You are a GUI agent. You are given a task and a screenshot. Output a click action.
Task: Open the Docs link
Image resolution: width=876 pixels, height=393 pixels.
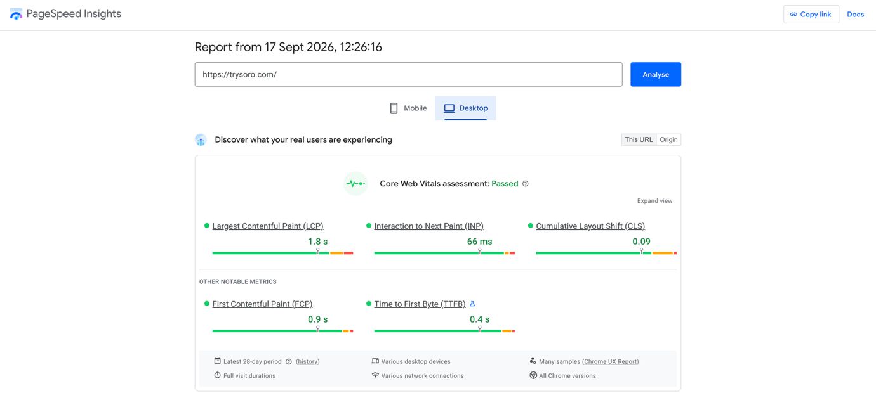tap(855, 15)
